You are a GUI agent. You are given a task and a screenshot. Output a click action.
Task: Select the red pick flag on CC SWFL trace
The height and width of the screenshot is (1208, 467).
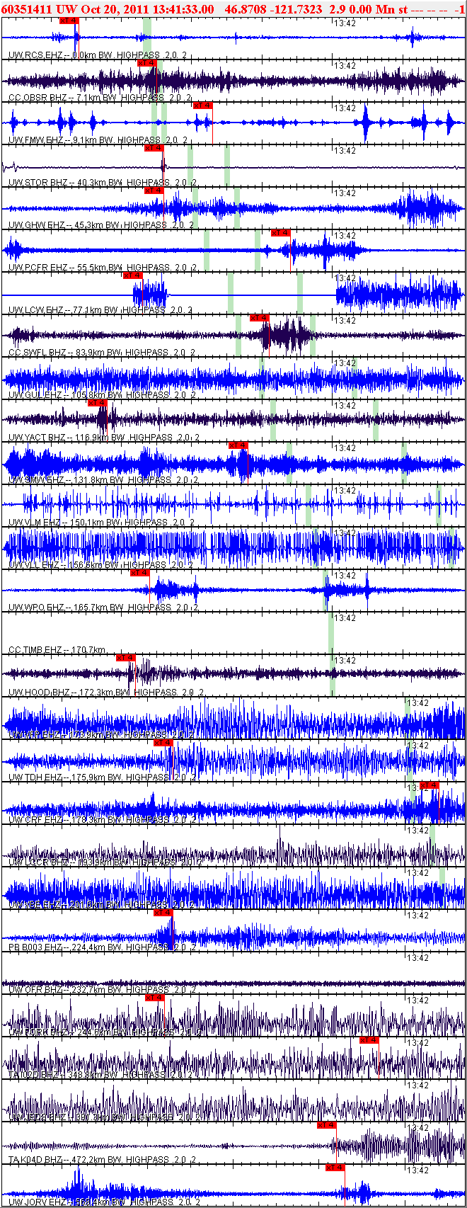tap(260, 318)
